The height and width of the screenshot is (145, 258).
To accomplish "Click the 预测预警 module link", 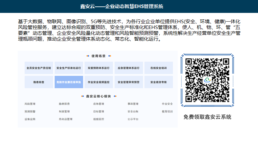I will click(30, 111).
